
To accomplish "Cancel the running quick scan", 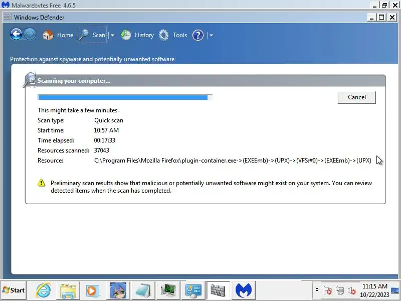I will [x=357, y=97].
